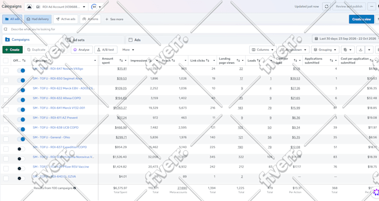Click the See more filters button

[114, 19]
